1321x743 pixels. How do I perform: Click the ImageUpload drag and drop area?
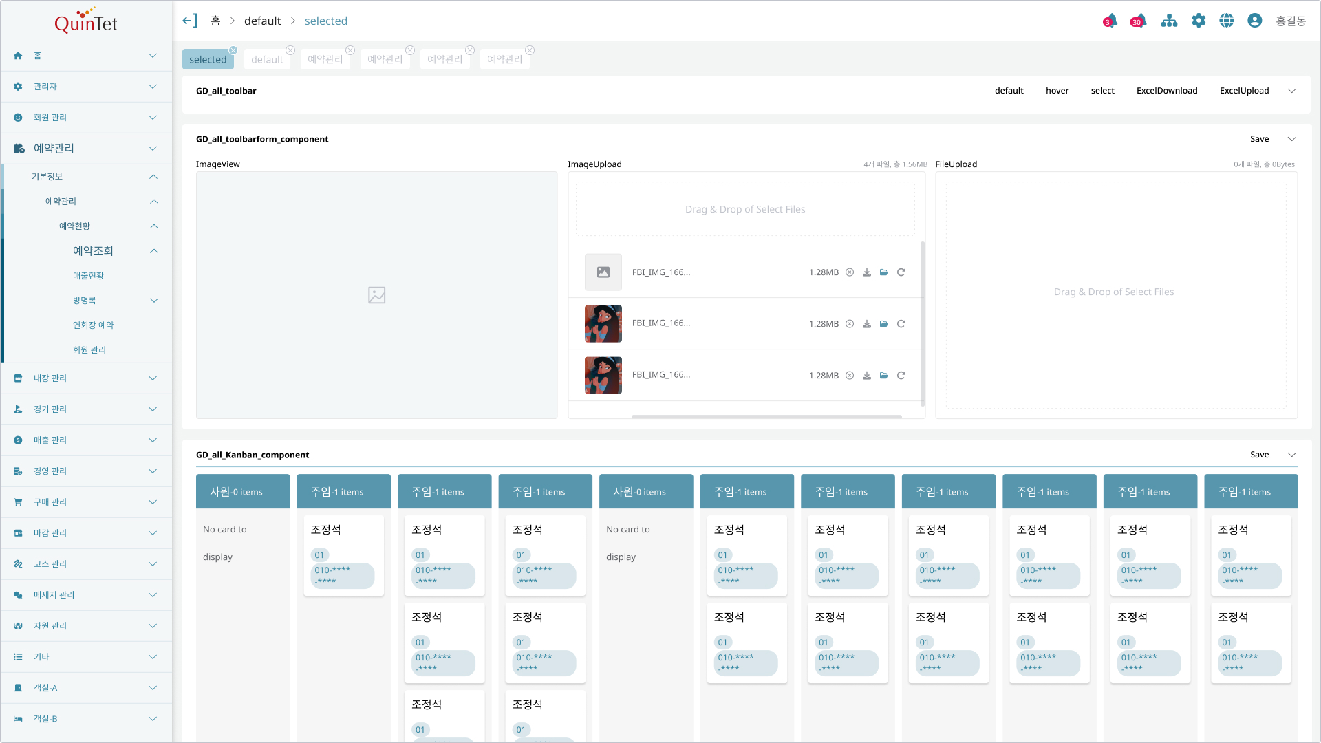[745, 209]
